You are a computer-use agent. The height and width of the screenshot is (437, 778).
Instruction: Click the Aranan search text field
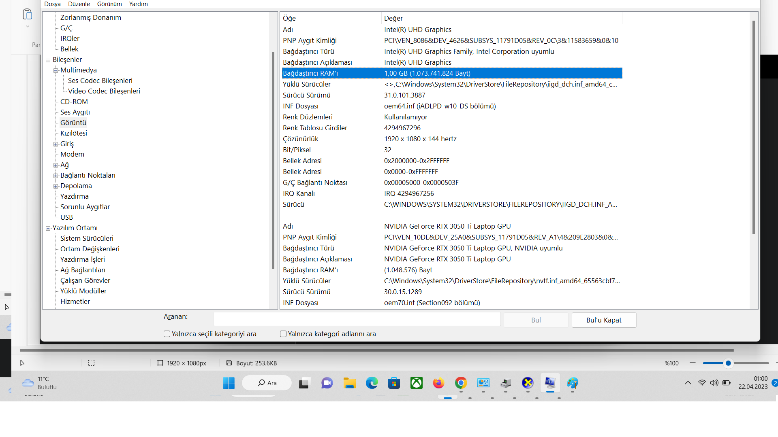pyautogui.click(x=357, y=319)
